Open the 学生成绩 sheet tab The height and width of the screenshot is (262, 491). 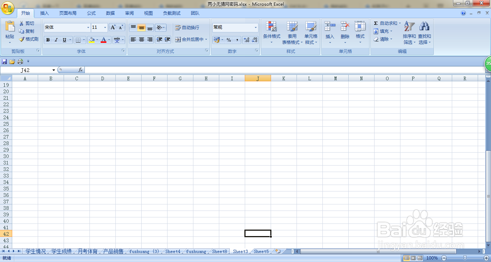(x=61, y=251)
